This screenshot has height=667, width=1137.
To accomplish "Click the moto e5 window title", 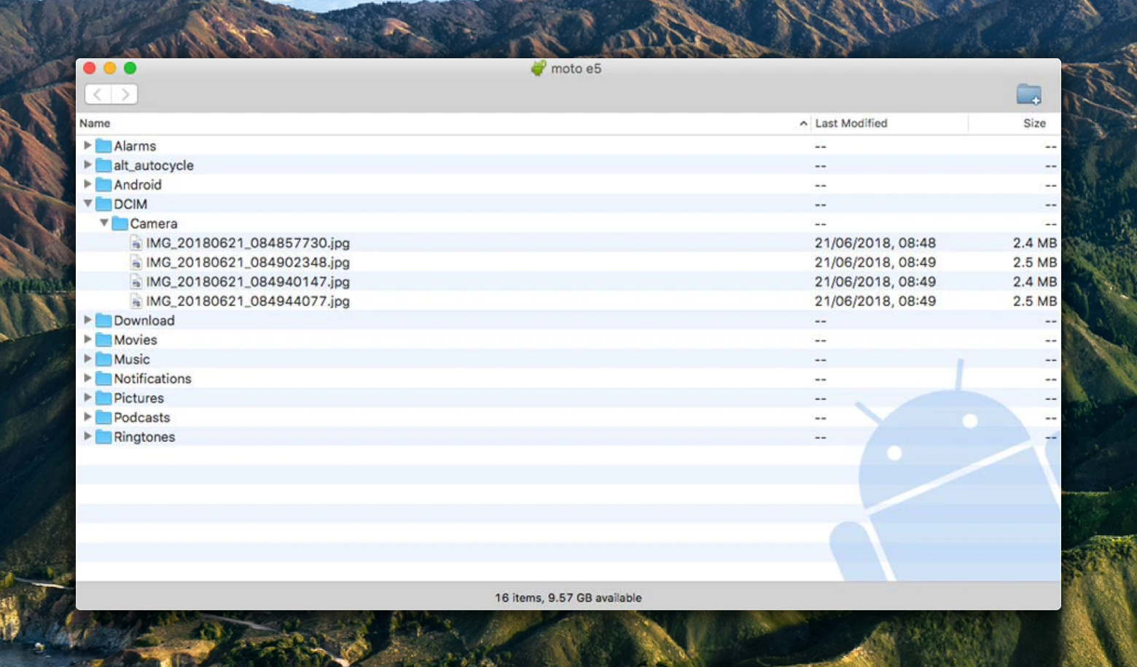I will [x=576, y=68].
